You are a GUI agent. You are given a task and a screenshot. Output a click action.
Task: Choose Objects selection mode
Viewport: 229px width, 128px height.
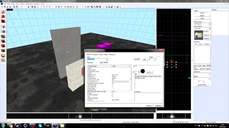point(202,16)
